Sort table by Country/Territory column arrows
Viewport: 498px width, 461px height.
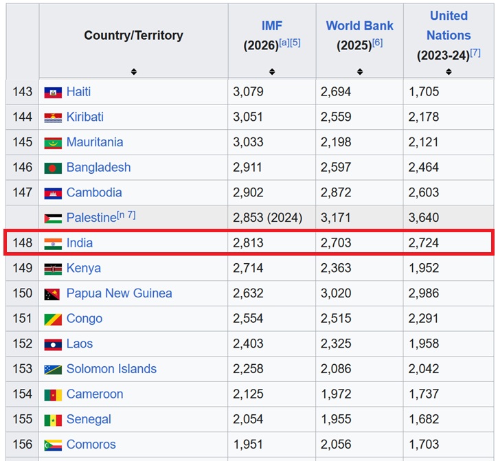click(x=134, y=71)
